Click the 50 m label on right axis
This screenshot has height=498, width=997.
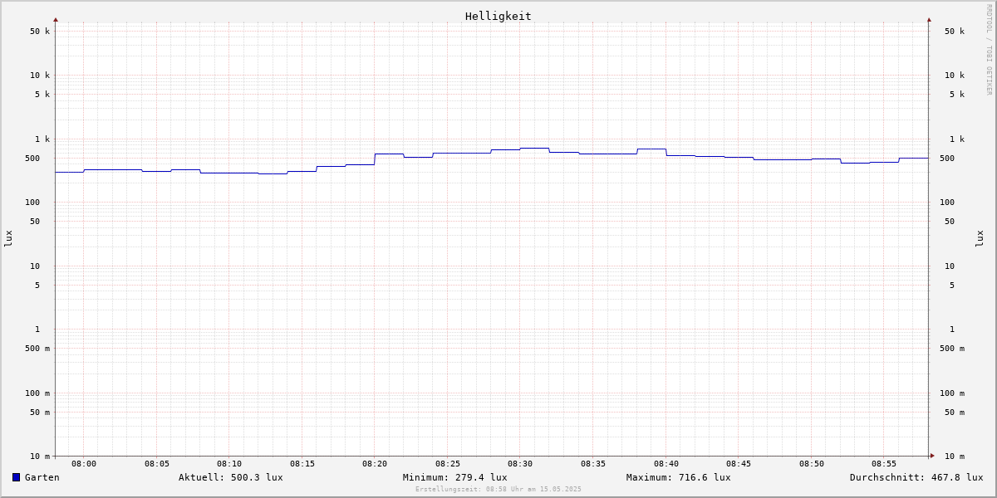click(955, 413)
